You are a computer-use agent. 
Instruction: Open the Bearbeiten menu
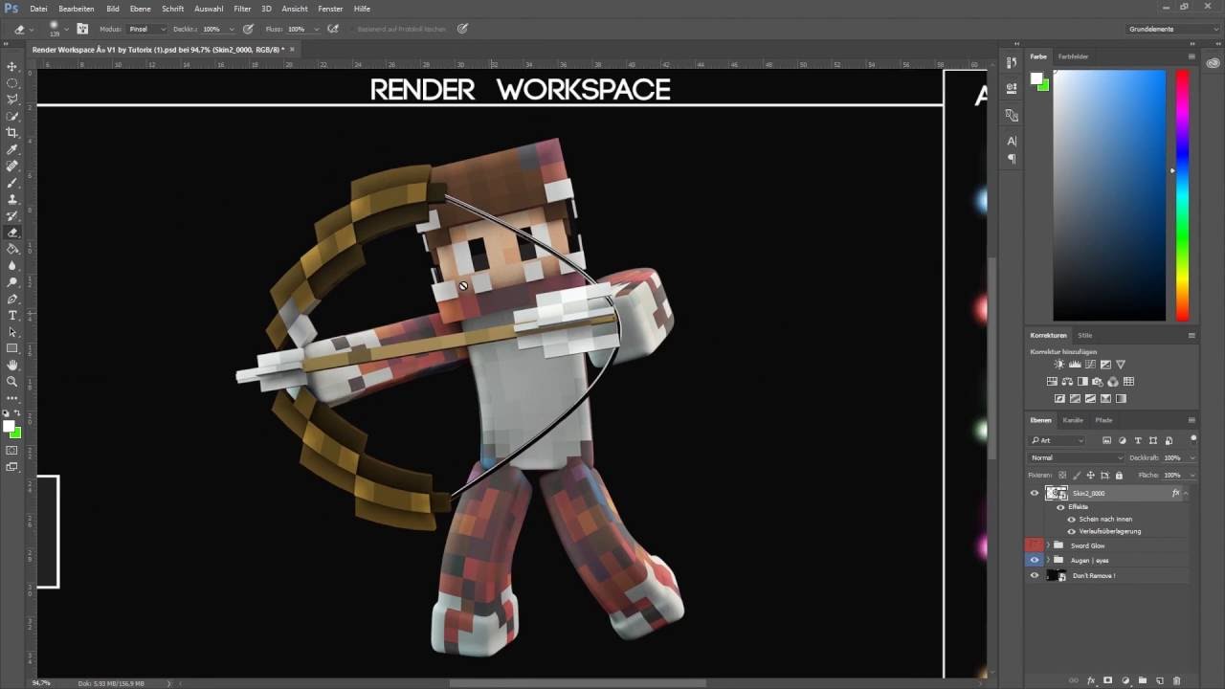[x=77, y=9]
